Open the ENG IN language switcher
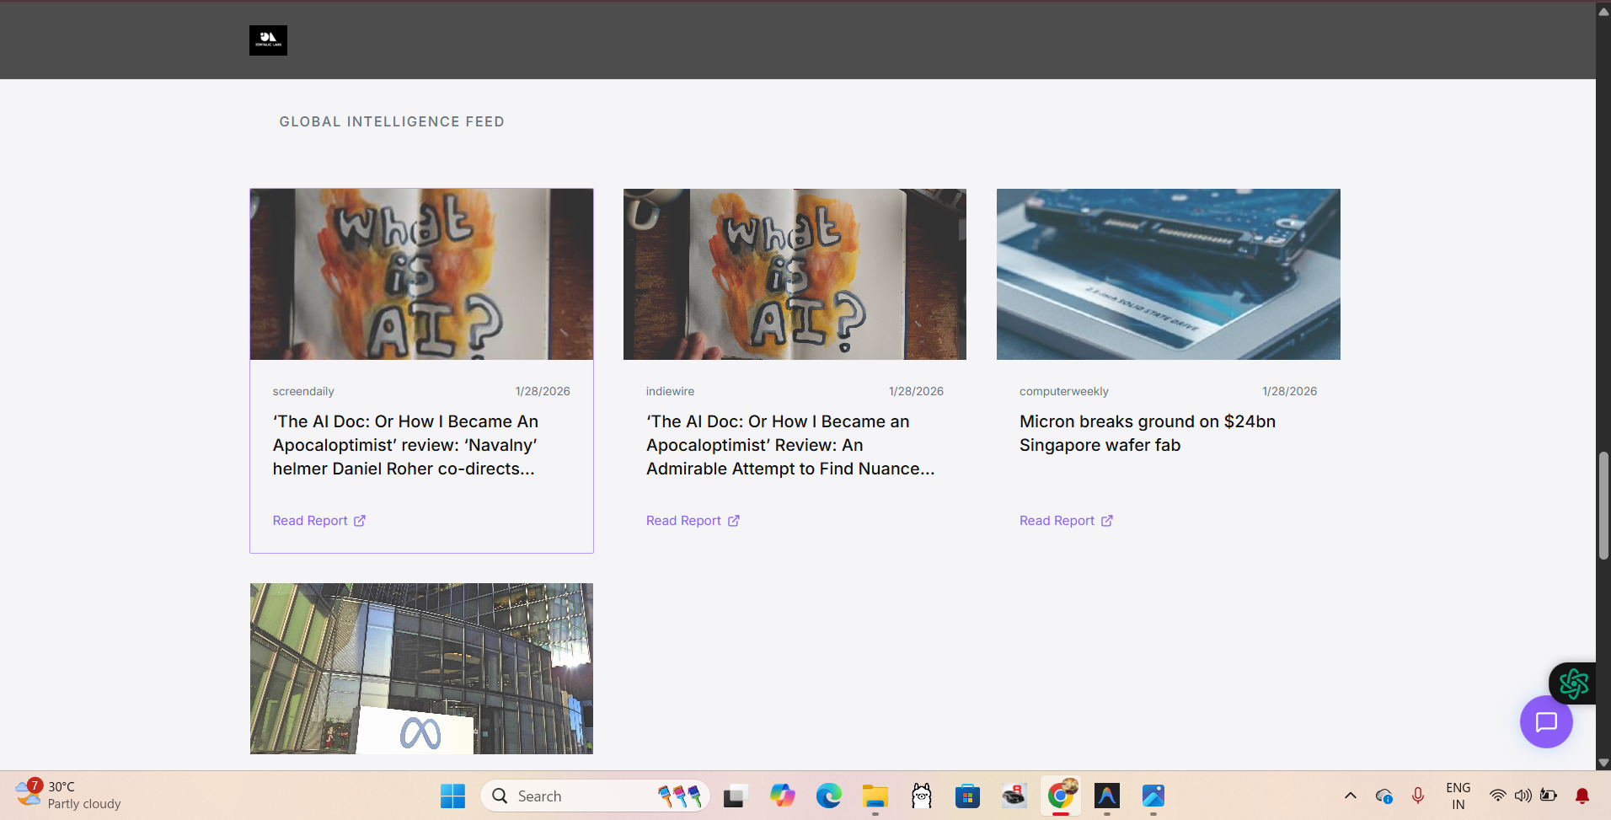The height and width of the screenshot is (820, 1611). pos(1458,796)
